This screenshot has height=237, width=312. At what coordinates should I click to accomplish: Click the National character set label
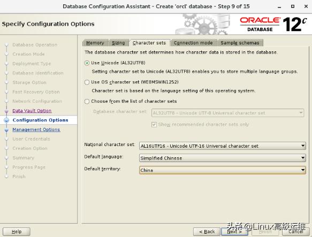coord(110,144)
